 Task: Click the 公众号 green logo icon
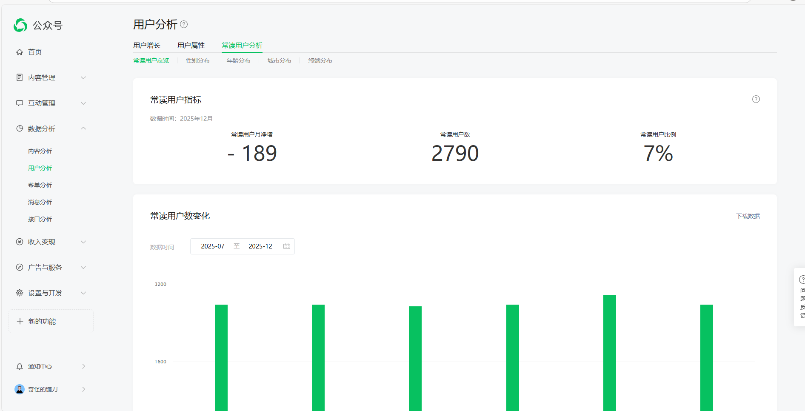click(x=20, y=26)
